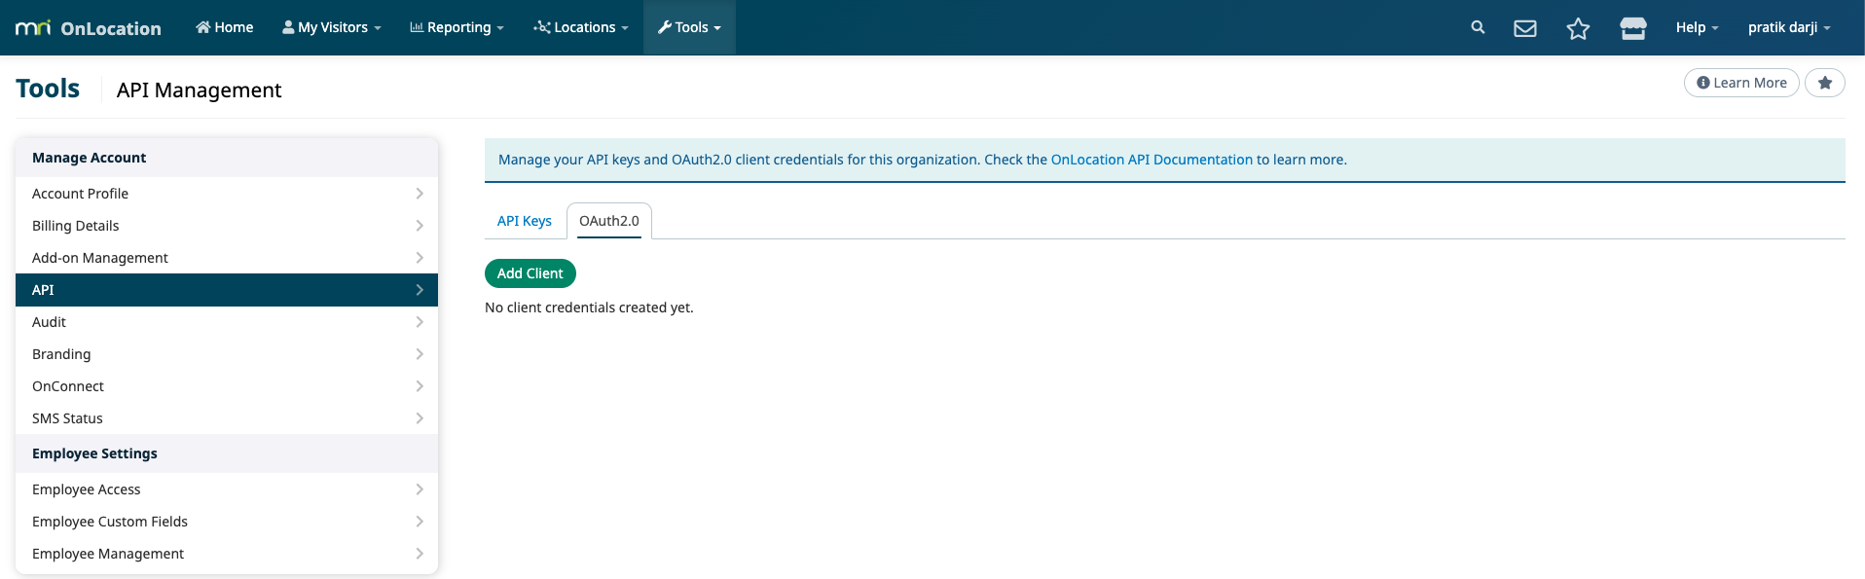
Task: Switch to the API Keys tab
Action: point(525,221)
